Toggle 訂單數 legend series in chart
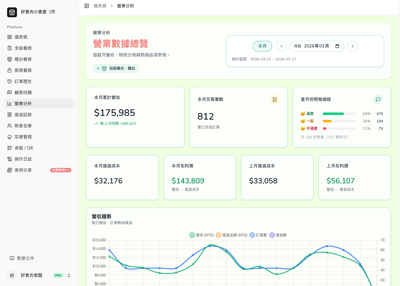 [x=258, y=235]
